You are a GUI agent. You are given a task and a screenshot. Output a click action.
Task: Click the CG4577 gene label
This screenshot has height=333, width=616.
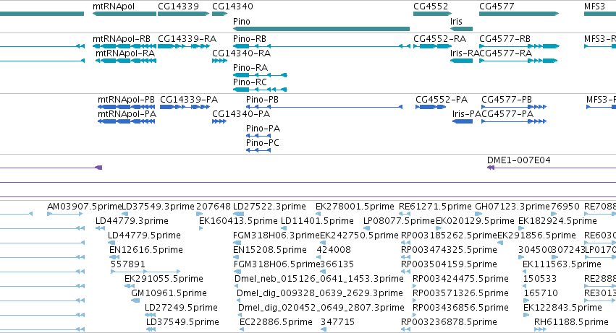click(x=497, y=7)
